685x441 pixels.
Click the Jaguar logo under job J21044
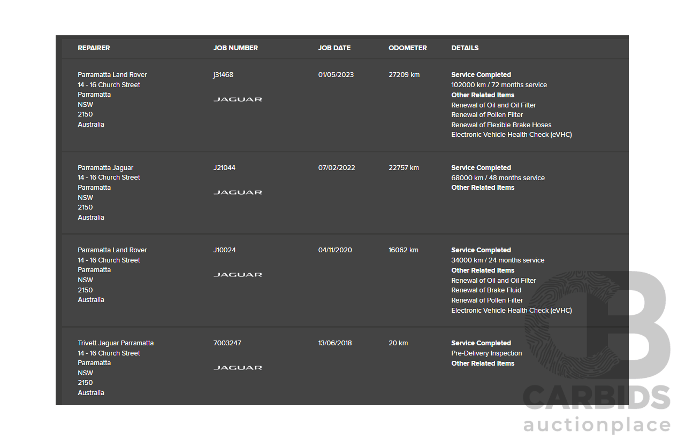(238, 192)
